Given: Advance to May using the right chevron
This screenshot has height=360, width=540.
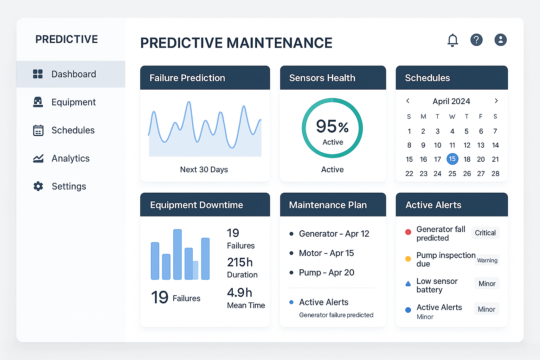Looking at the screenshot, I should [x=496, y=101].
